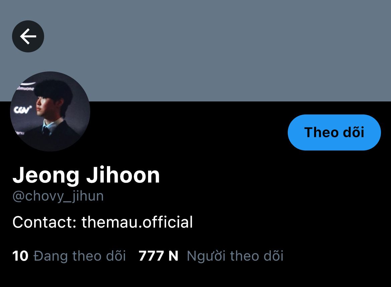Click the Pulmuone text in avatar photo
Screen dimensions: 391x287
pyautogui.click(x=26, y=88)
